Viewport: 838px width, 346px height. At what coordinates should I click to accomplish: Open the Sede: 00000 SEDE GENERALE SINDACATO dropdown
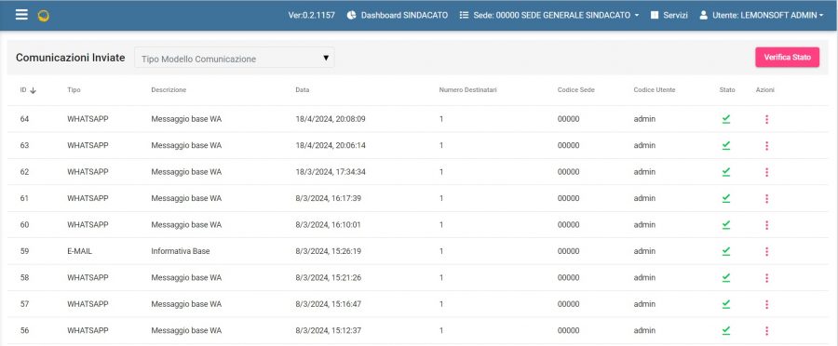coord(548,16)
